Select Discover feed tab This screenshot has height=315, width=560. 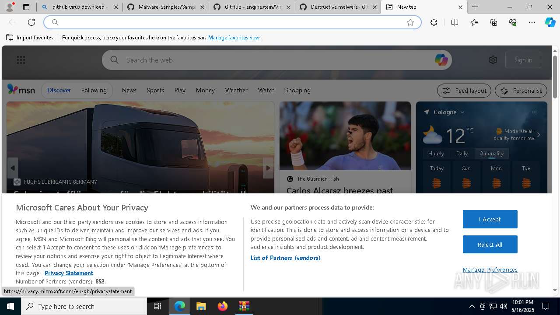pyautogui.click(x=59, y=90)
